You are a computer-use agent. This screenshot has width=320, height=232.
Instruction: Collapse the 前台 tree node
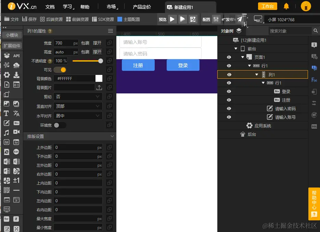(236, 49)
